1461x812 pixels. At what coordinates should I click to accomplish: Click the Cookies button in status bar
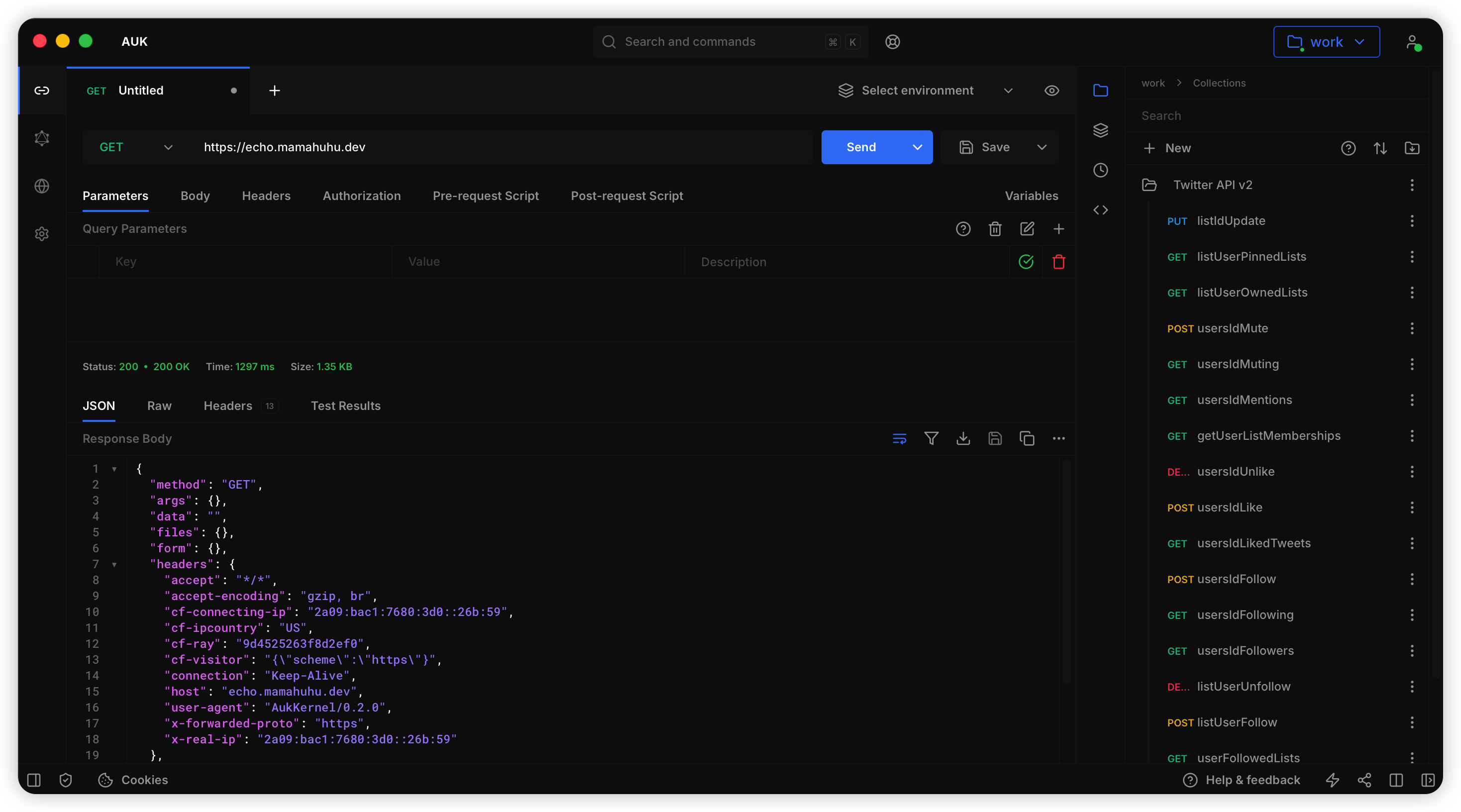click(x=133, y=780)
